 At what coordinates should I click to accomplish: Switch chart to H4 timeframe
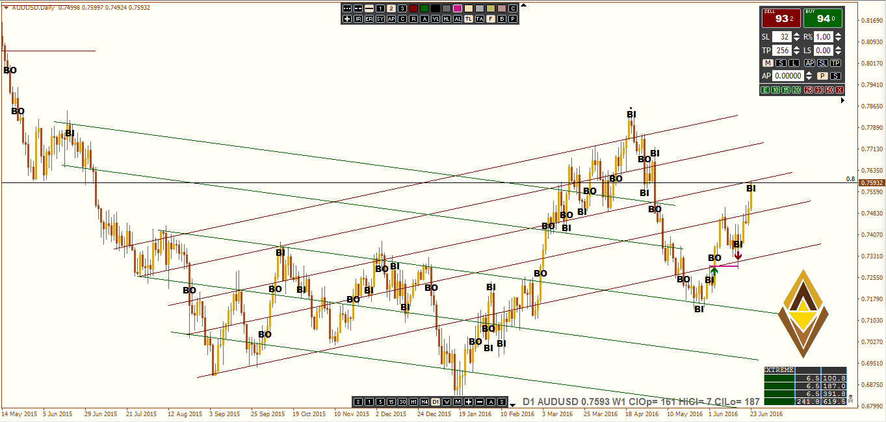[423, 403]
